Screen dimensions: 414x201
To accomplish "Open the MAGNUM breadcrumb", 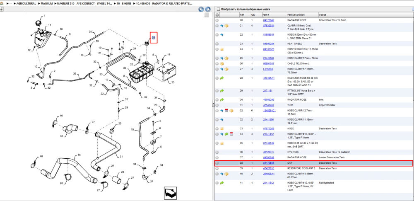I will click(x=48, y=4).
